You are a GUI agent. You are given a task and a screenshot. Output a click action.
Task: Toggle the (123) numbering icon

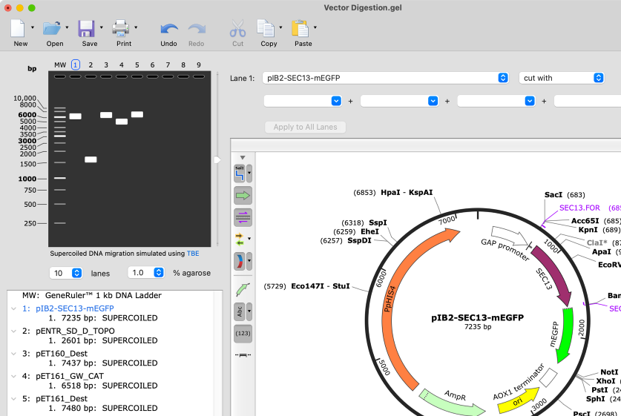click(243, 333)
